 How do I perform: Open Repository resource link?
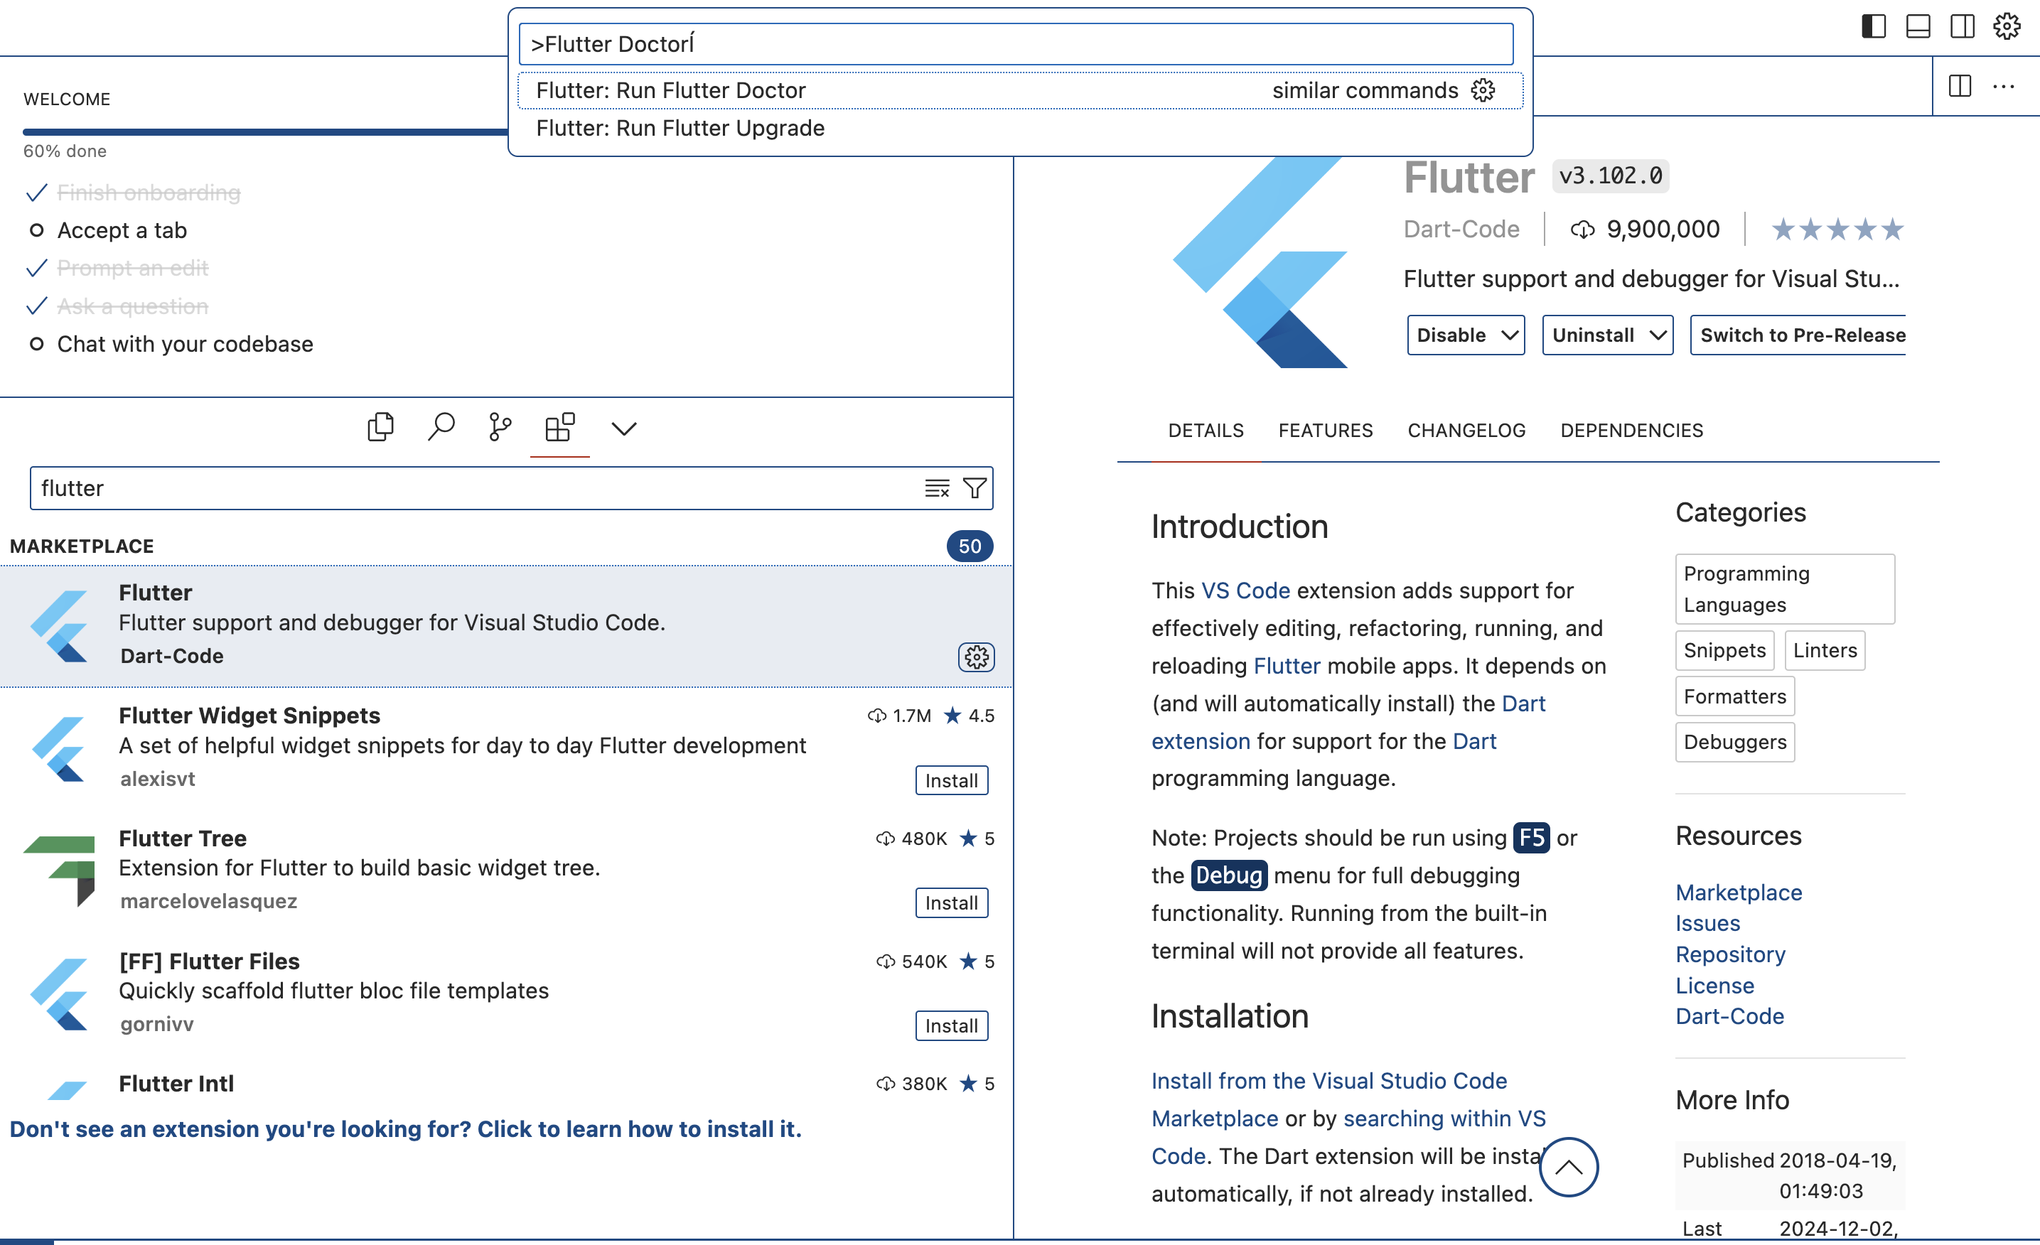pos(1730,955)
